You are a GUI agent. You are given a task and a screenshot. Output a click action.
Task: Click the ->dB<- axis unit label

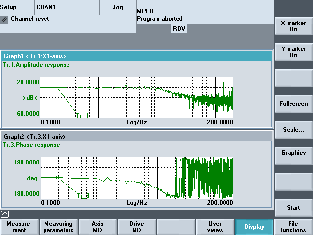(x=30, y=98)
